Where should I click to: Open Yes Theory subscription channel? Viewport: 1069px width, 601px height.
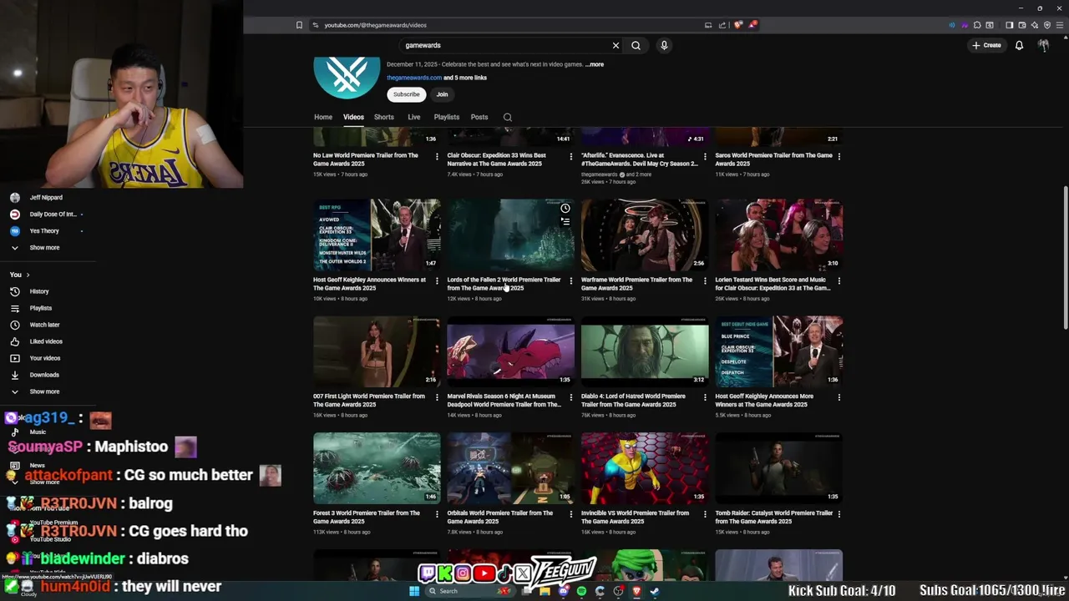[44, 231]
